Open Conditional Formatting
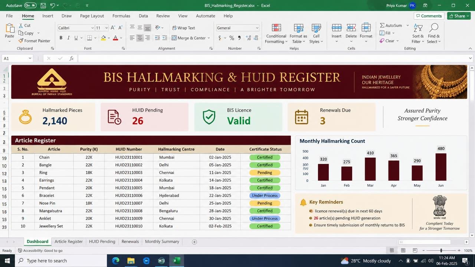 (x=276, y=34)
